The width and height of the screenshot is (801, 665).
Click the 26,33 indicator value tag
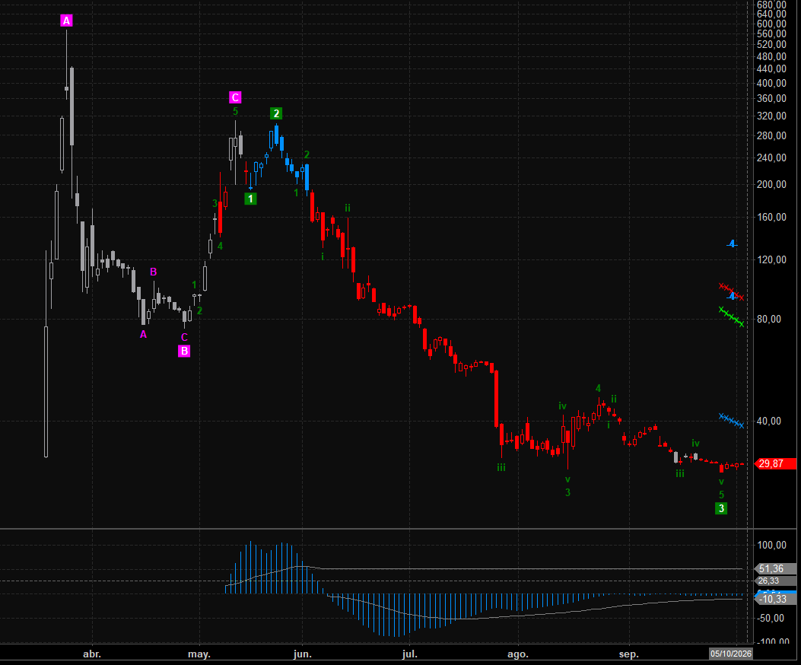coord(775,581)
